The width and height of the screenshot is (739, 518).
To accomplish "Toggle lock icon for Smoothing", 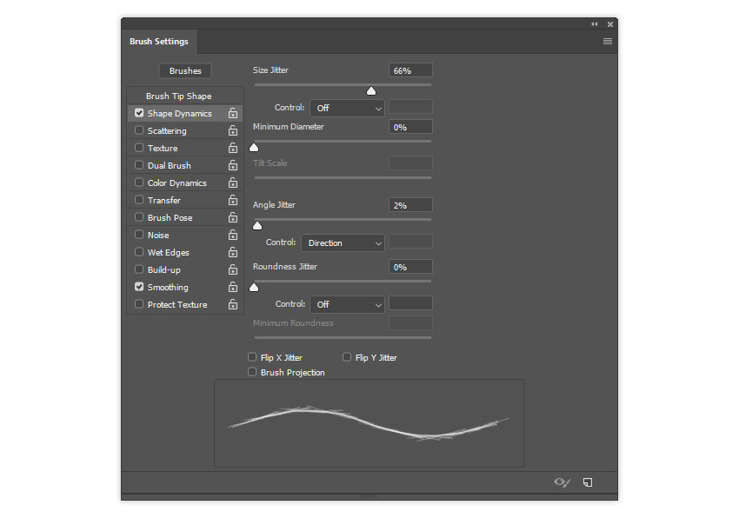I will (233, 287).
